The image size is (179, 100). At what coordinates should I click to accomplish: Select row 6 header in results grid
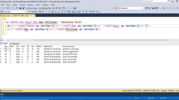2,62
